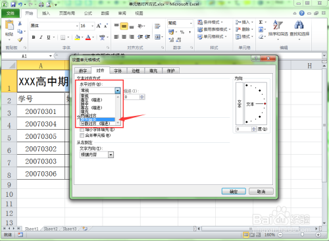The height and width of the screenshot is (241, 329).
Task: Click the Decrease Decimal icon
Action: [179, 40]
